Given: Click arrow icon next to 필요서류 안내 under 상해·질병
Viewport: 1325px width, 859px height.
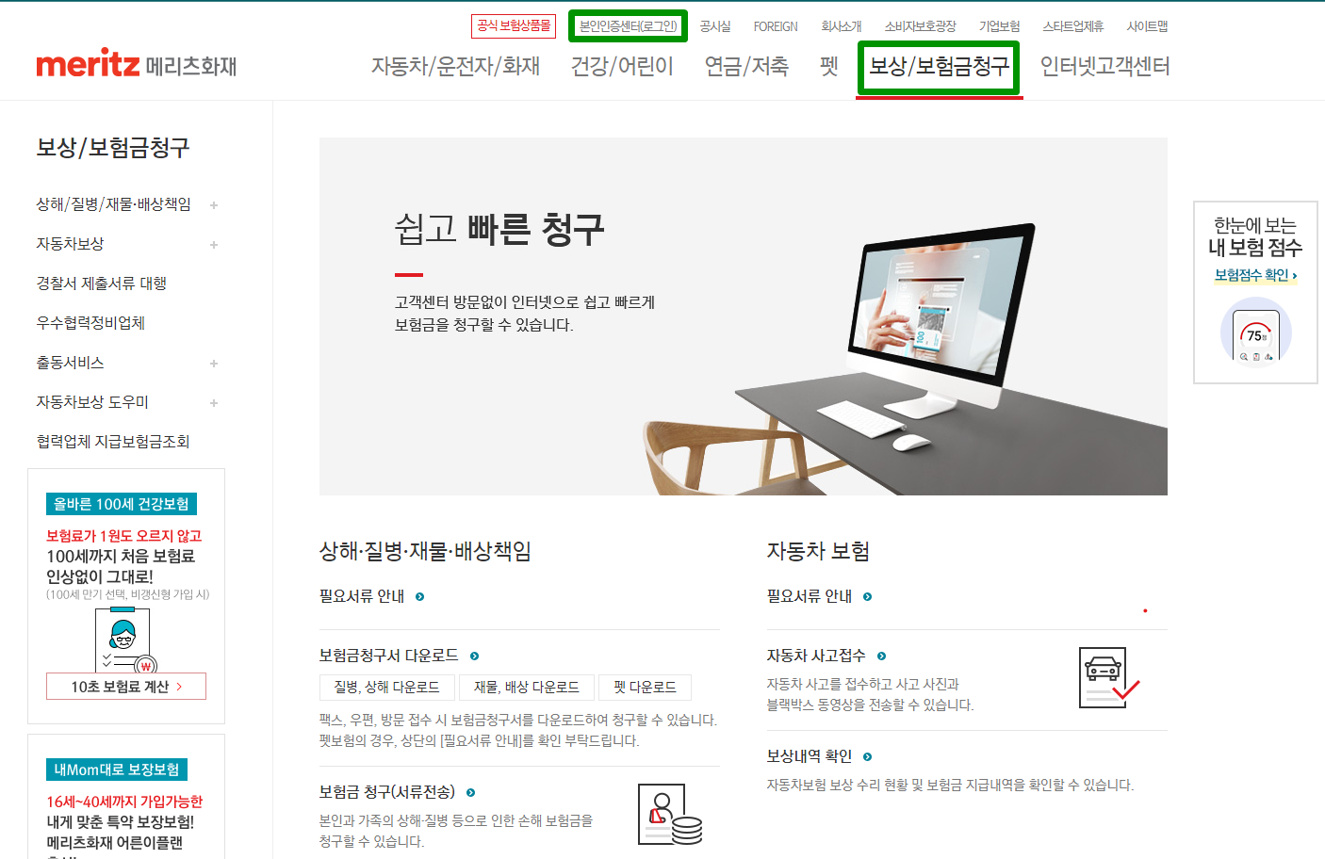Looking at the screenshot, I should 420,596.
